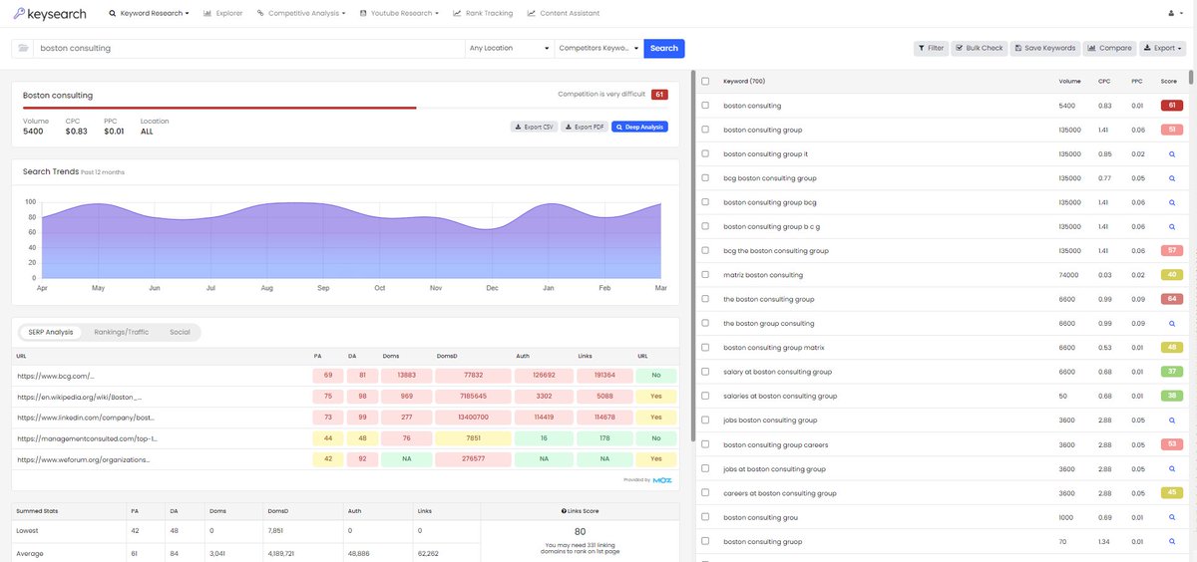This screenshot has height=562, width=1197.
Task: Click in the keyword search input field
Action: coord(249,48)
